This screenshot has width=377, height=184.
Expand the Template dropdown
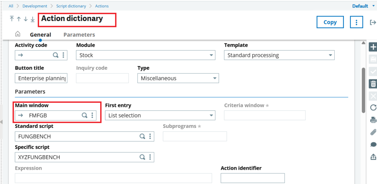279,55
